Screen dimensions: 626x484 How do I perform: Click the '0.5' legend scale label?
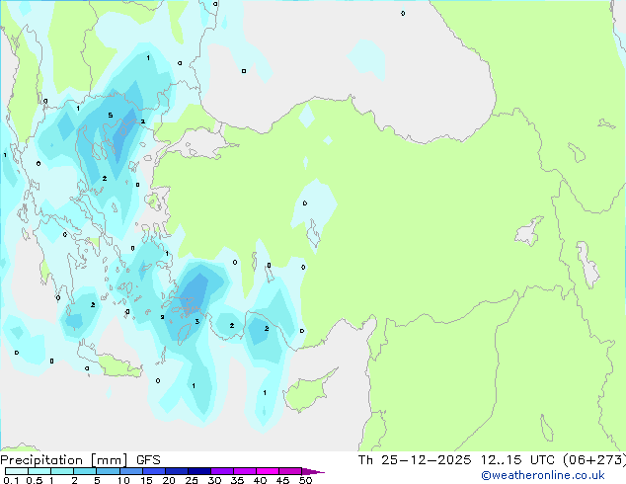[35, 480]
